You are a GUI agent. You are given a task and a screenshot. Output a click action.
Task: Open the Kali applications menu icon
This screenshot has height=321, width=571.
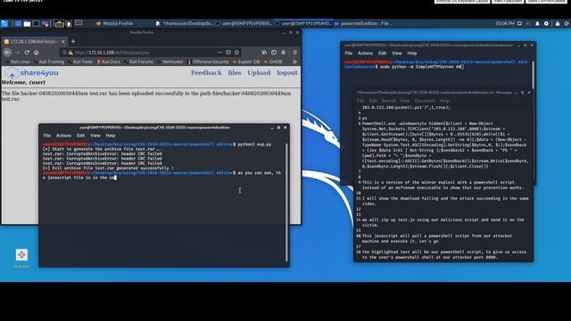(x=4, y=24)
